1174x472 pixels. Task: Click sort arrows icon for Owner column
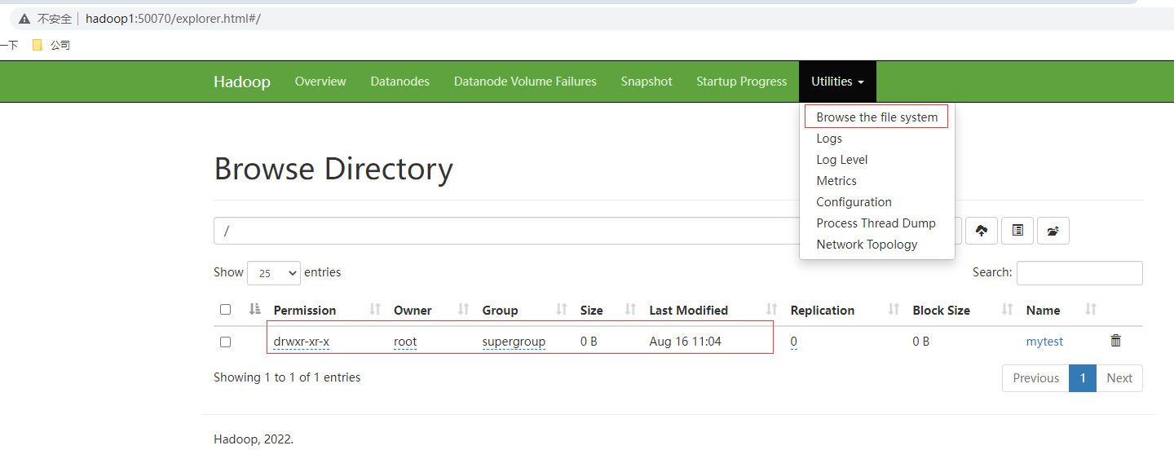463,309
